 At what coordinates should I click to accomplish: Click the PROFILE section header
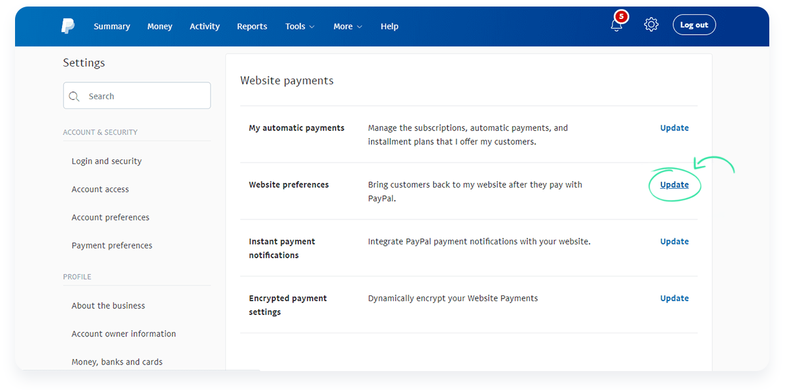pos(77,277)
